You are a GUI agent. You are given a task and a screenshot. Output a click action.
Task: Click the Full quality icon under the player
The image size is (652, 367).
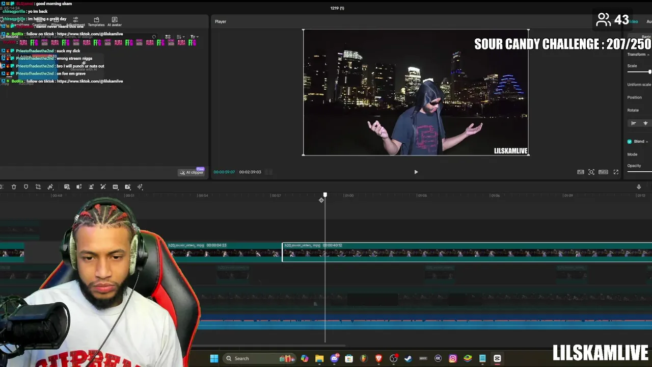point(581,172)
